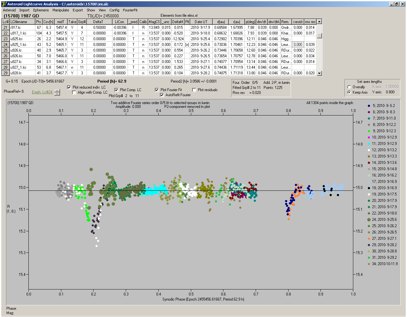
Task: Click the table scrollbar thumb
Action: [319, 36]
